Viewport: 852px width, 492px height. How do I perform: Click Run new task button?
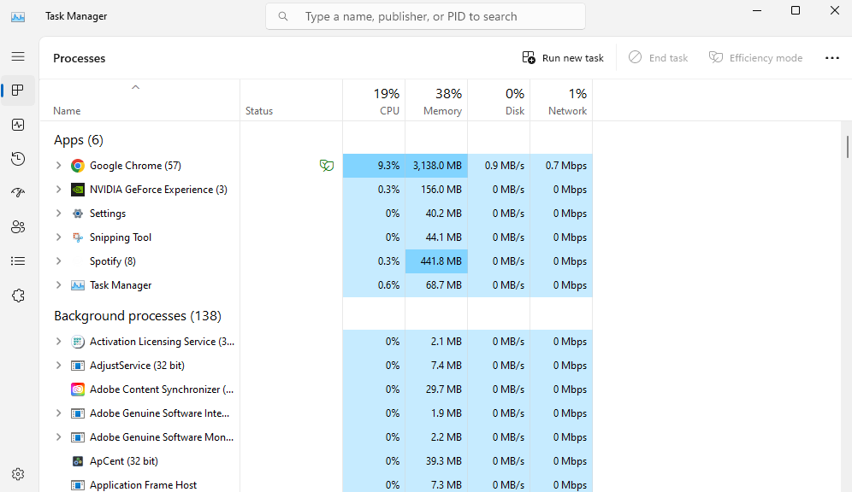pos(563,57)
